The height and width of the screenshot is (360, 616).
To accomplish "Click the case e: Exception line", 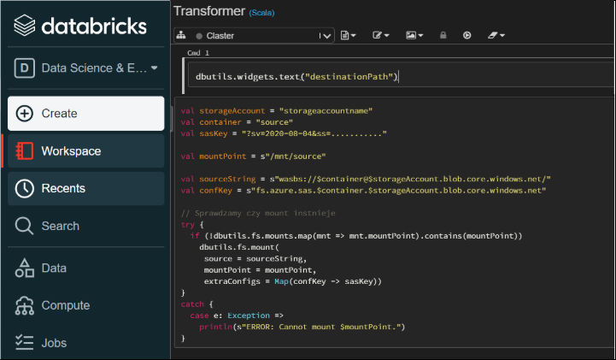I will coord(237,316).
